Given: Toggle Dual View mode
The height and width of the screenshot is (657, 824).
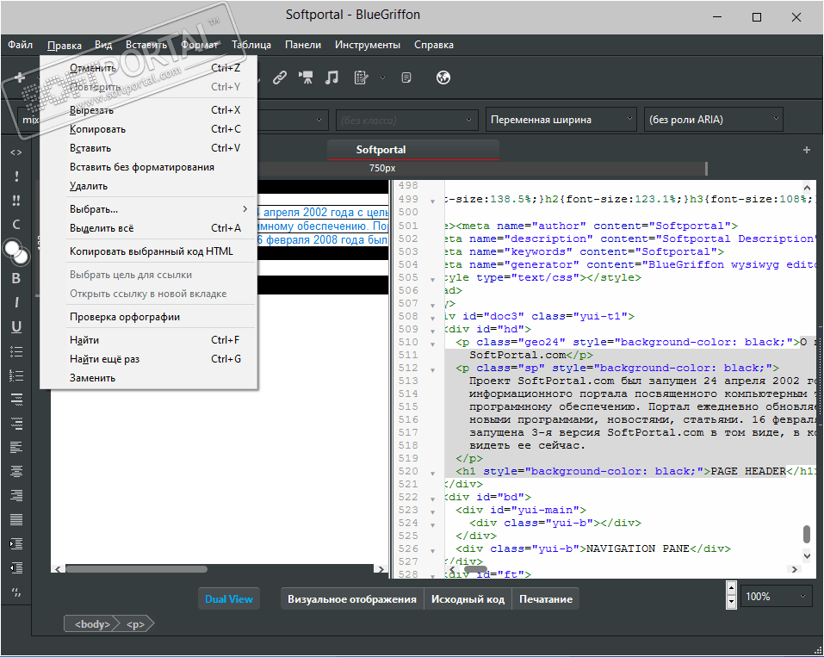Looking at the screenshot, I should coord(229,598).
